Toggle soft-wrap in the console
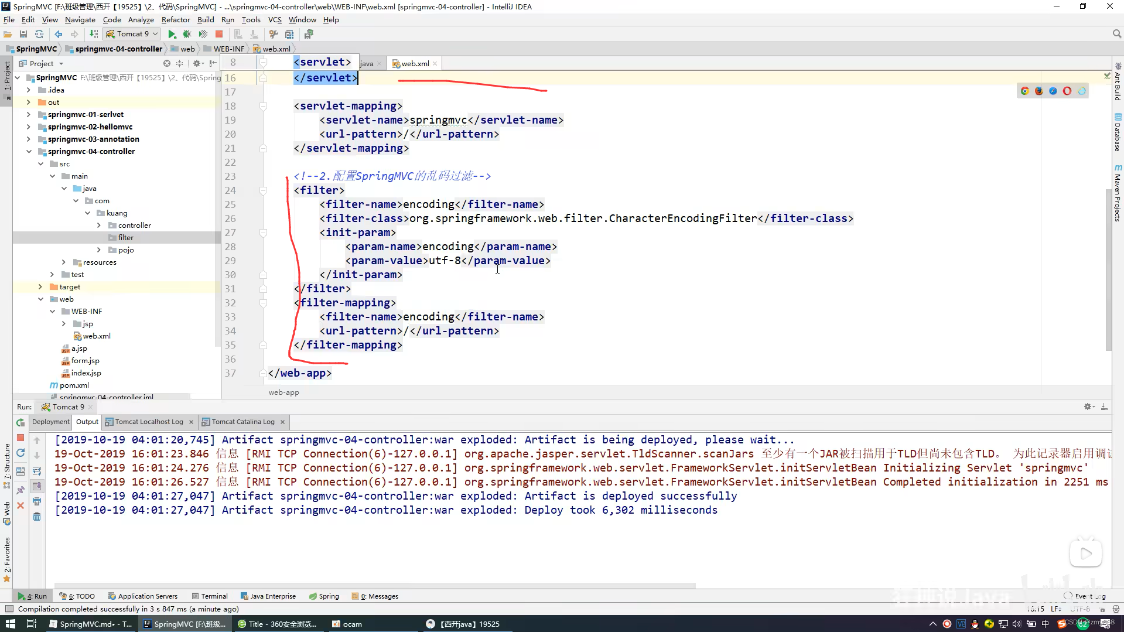Screen dimensions: 1124x632 click(x=37, y=471)
